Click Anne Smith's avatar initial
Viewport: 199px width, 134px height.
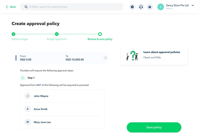point(28,109)
